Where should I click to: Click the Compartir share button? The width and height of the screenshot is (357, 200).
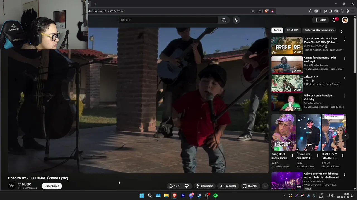click(x=204, y=186)
